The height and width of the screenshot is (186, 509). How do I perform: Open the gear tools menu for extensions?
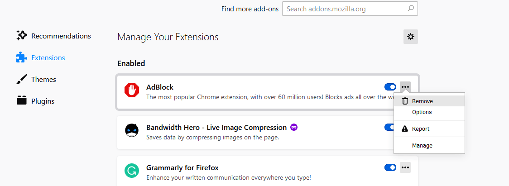pyautogui.click(x=411, y=37)
